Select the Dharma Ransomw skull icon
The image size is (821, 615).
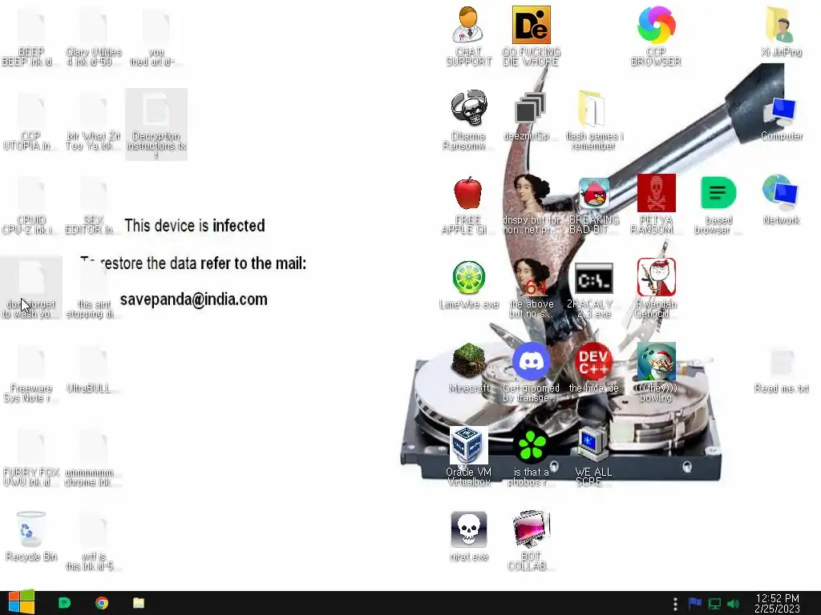coord(468,120)
